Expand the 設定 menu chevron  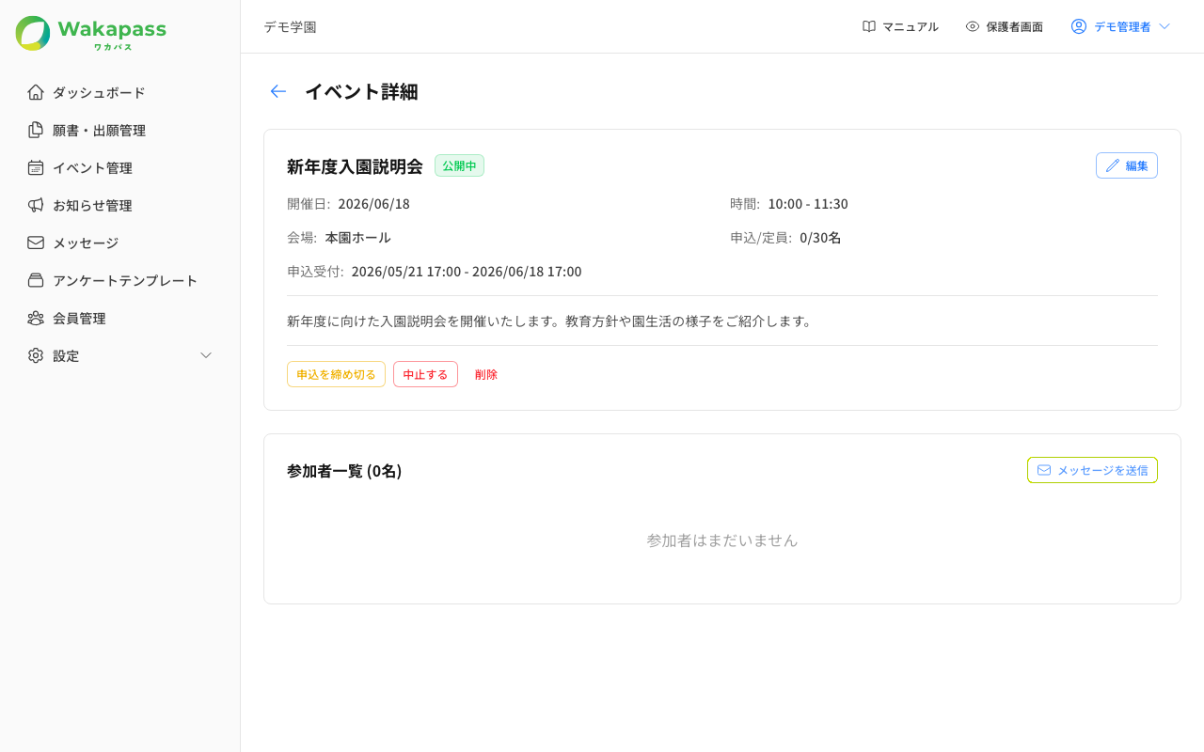point(207,355)
